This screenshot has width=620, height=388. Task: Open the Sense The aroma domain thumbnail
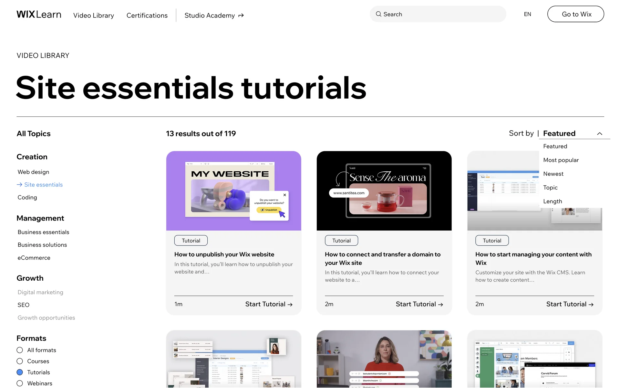pyautogui.click(x=384, y=191)
